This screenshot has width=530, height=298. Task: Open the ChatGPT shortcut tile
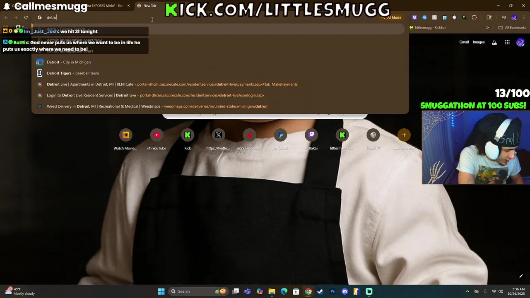click(x=373, y=139)
